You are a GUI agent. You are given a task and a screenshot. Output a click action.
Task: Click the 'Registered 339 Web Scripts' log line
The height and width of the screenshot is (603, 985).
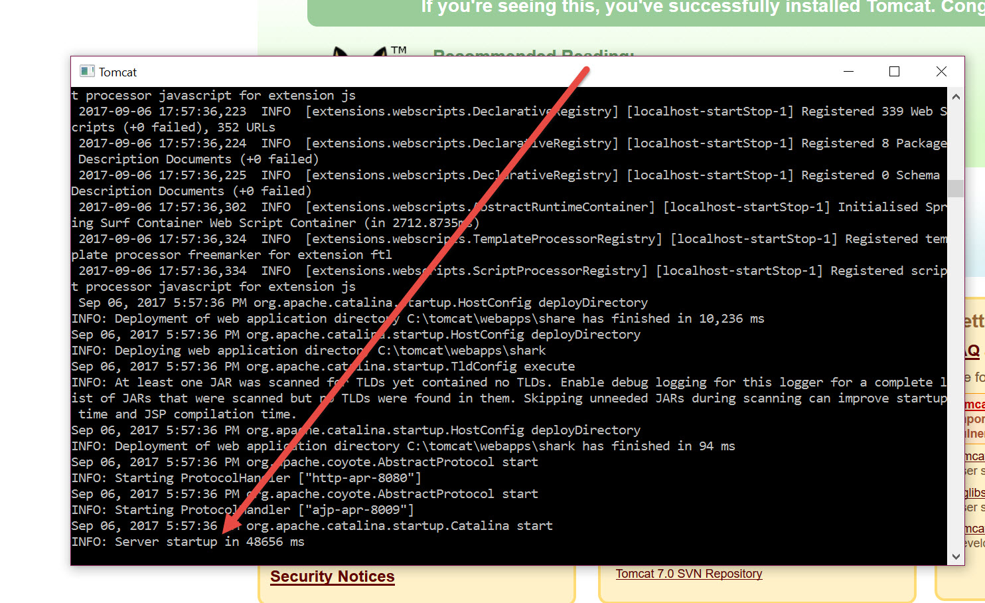click(511, 112)
